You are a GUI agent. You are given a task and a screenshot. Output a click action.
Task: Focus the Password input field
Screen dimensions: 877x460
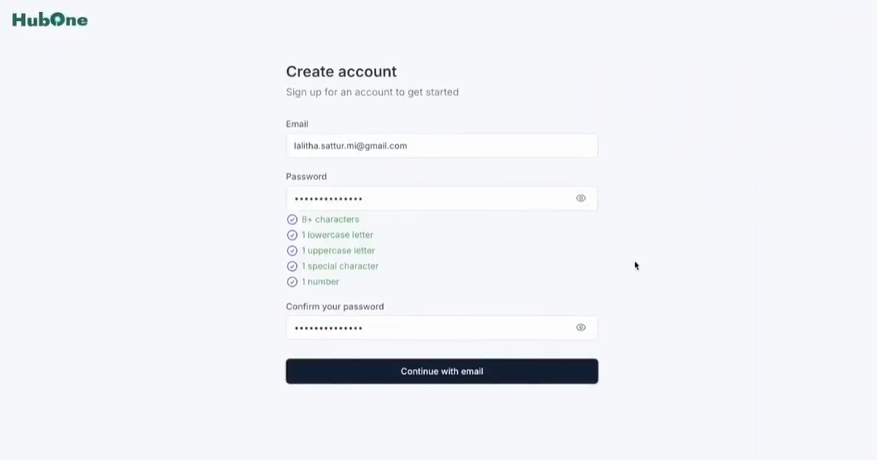click(441, 199)
